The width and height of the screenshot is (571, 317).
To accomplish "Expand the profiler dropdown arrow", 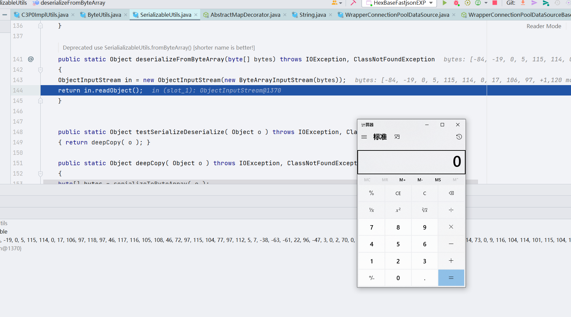I will point(486,3).
